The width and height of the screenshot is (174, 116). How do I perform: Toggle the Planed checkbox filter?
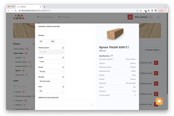14,92
